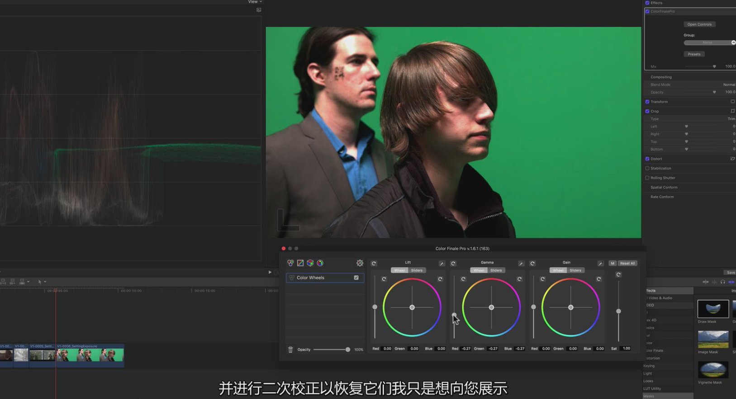Open the scope settings icon menu
The width and height of the screenshot is (736, 399).
[259, 10]
